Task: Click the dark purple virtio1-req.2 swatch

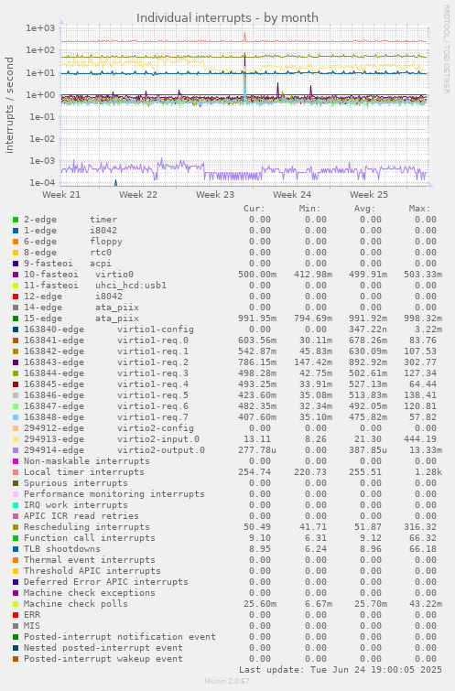Action: [16, 362]
